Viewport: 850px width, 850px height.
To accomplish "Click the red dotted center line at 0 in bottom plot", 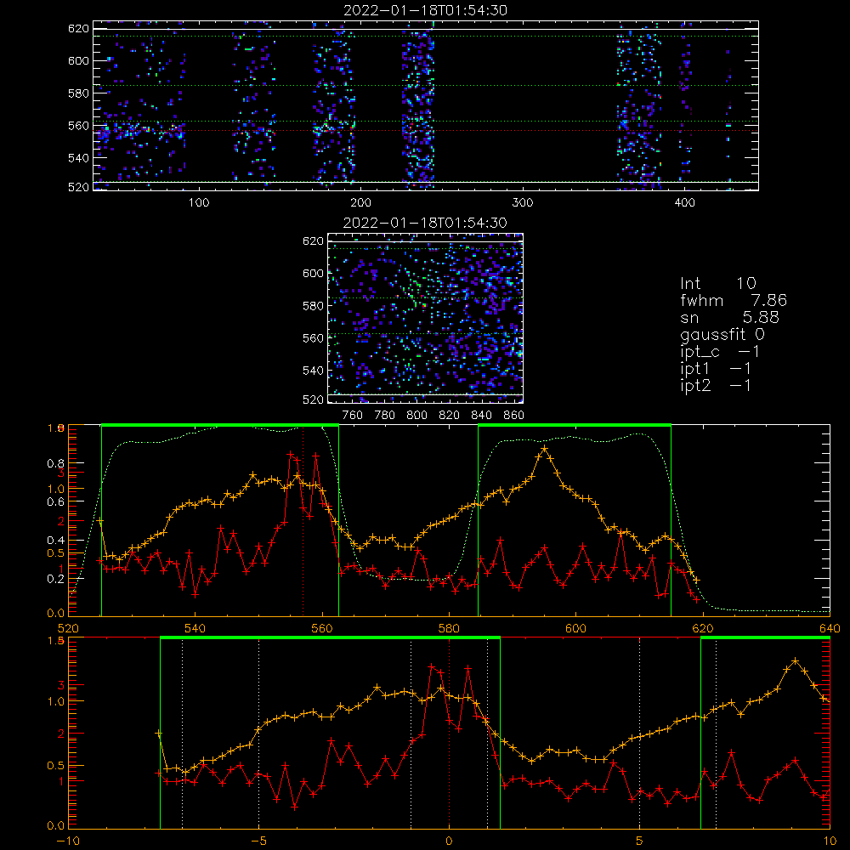I will 449,732.
